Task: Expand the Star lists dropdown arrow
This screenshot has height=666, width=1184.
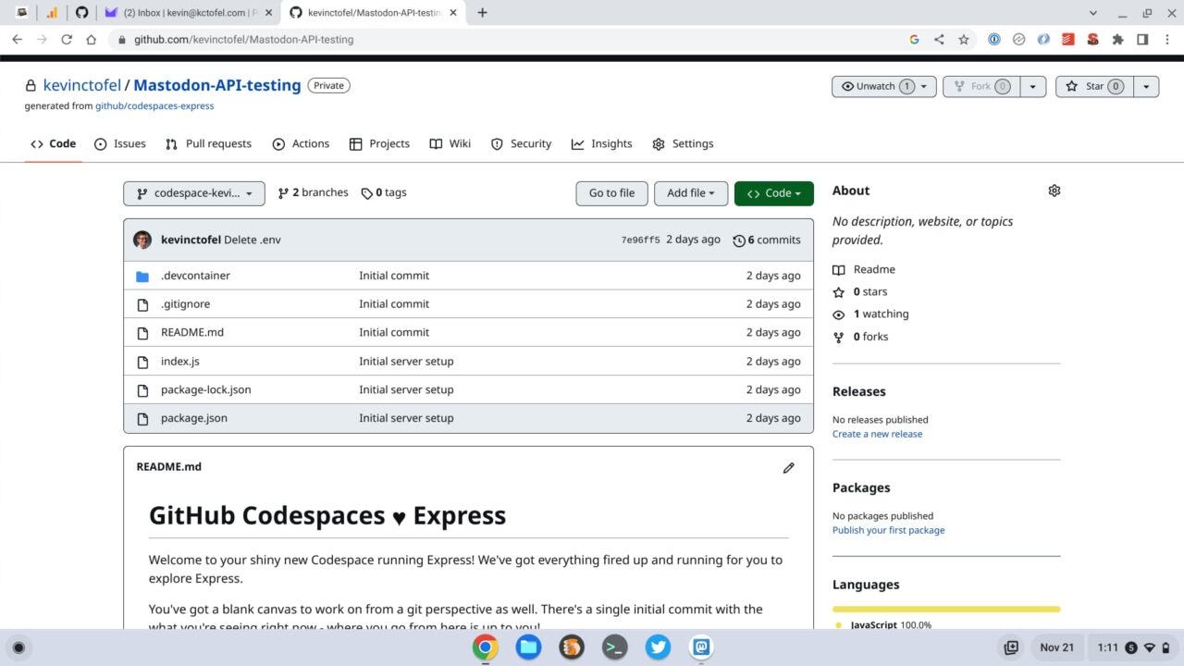Action: [1146, 86]
